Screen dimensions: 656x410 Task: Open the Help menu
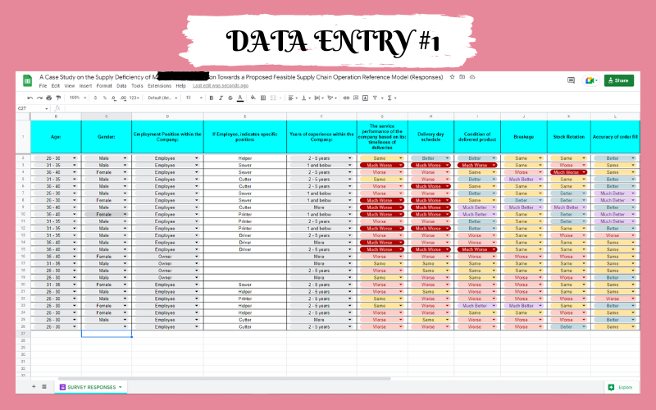180,86
